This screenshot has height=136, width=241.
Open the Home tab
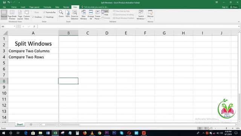coord(14,7)
